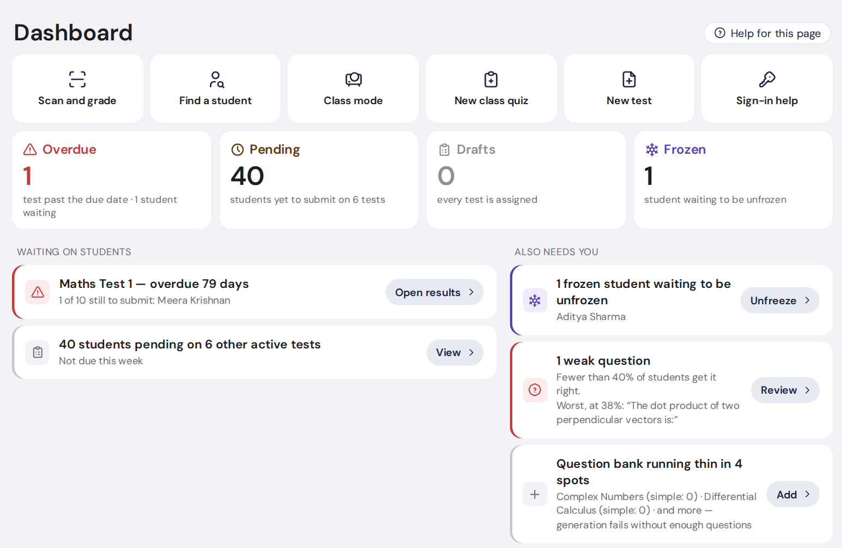Review the weak question
842x548 pixels.
point(785,390)
